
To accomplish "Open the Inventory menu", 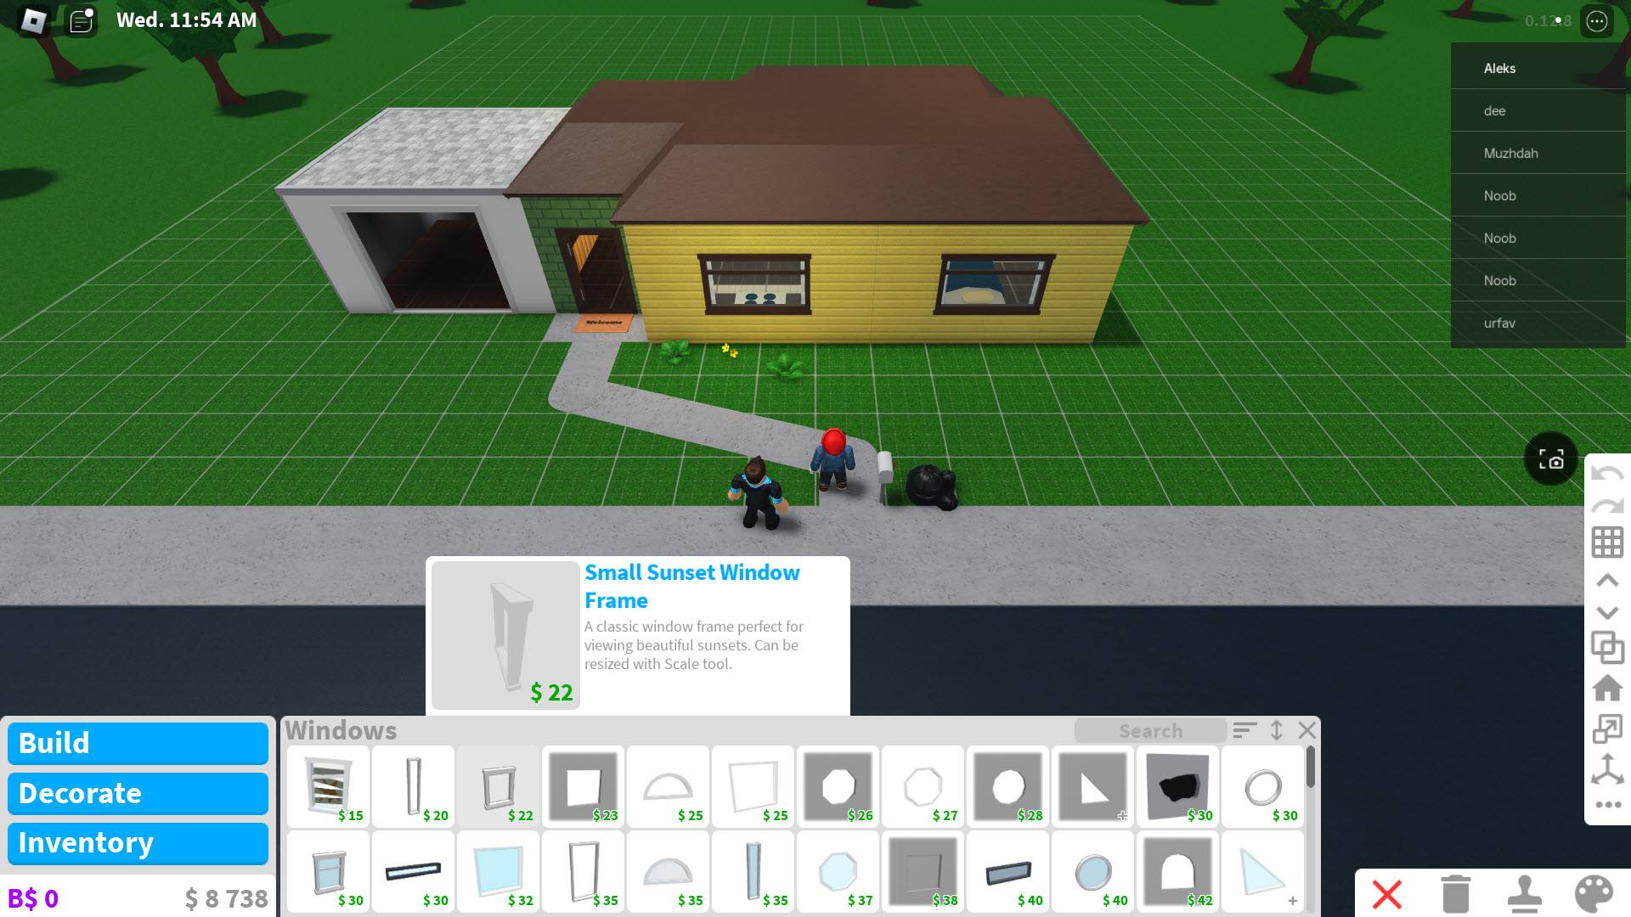I will pyautogui.click(x=138, y=843).
